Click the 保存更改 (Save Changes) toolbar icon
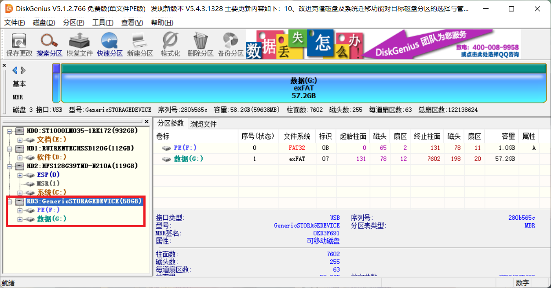 tap(19, 45)
